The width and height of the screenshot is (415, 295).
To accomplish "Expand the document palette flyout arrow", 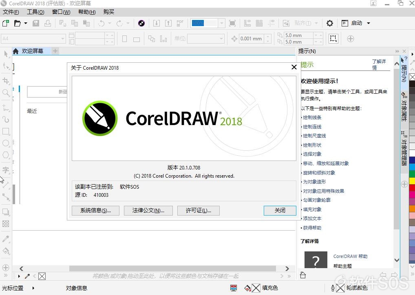I will click(19, 276).
